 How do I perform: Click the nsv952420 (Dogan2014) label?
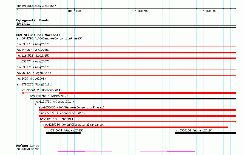pyautogui.click(x=34, y=73)
